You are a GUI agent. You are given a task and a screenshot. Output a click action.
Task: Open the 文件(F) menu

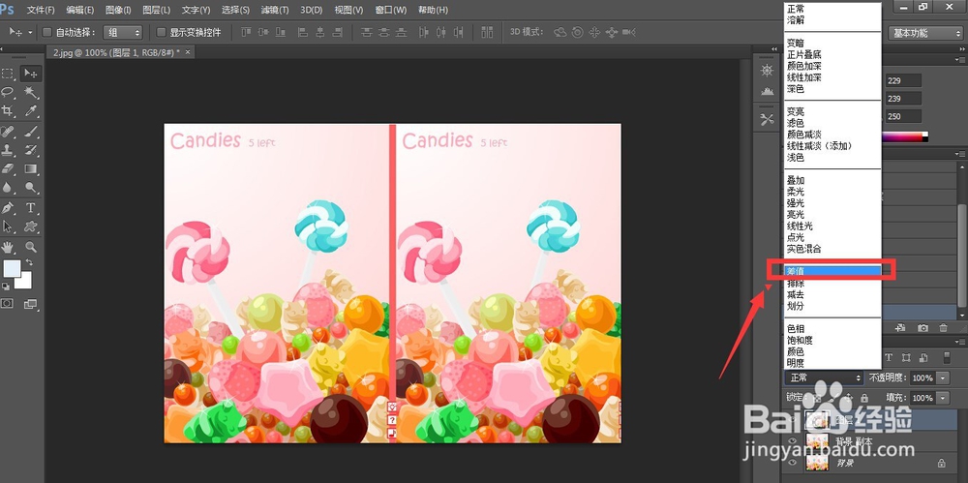[42, 10]
